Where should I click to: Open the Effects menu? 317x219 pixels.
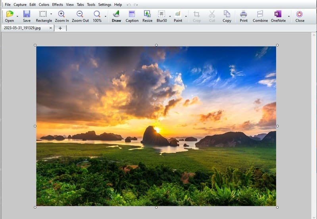(58, 4)
